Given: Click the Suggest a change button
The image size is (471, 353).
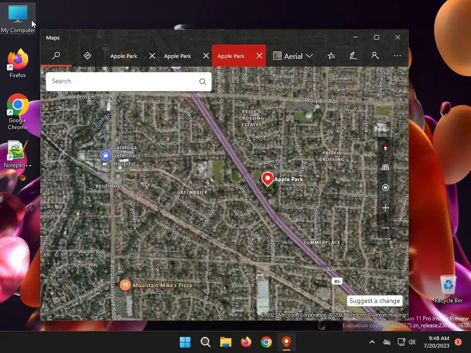Looking at the screenshot, I should click(x=374, y=301).
